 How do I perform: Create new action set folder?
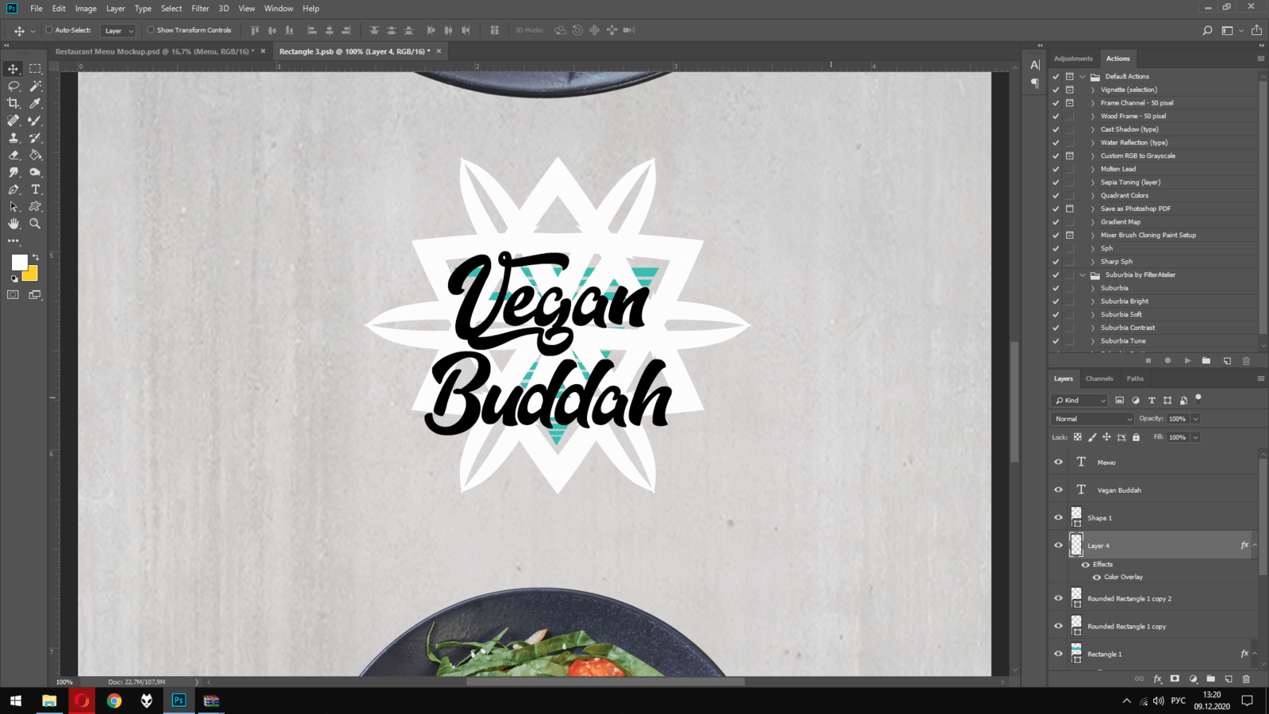click(x=1206, y=361)
